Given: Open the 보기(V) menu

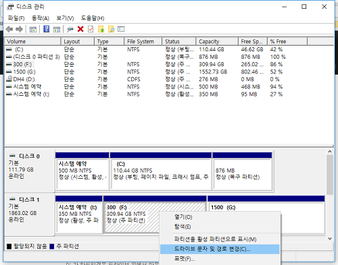Looking at the screenshot, I should pyautogui.click(x=65, y=18).
